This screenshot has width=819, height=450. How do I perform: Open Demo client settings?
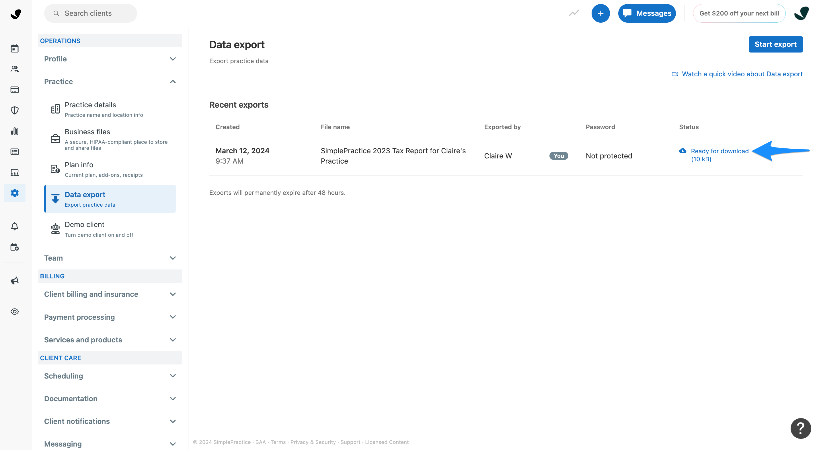click(x=110, y=229)
